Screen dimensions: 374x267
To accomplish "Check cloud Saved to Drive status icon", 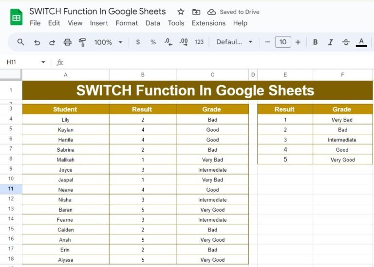I will (211, 12).
